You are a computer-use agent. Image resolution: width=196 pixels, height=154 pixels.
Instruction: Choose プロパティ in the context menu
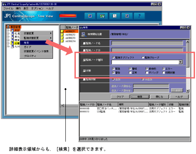(x=36, y=56)
